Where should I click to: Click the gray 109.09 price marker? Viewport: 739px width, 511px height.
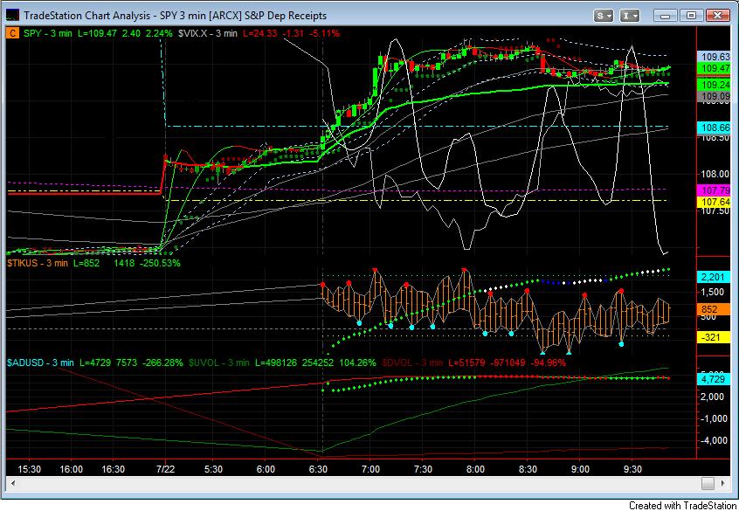click(715, 97)
